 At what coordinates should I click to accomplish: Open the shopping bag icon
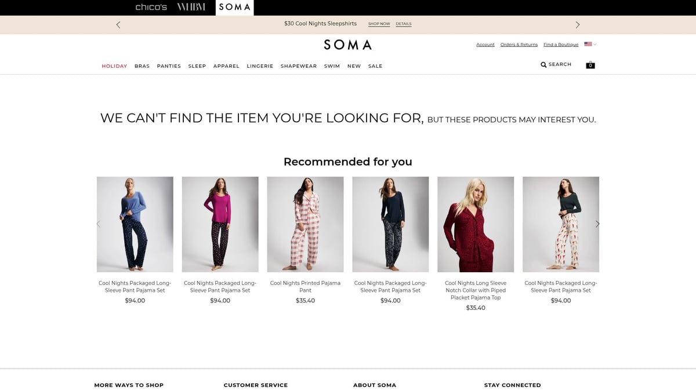[590, 65]
